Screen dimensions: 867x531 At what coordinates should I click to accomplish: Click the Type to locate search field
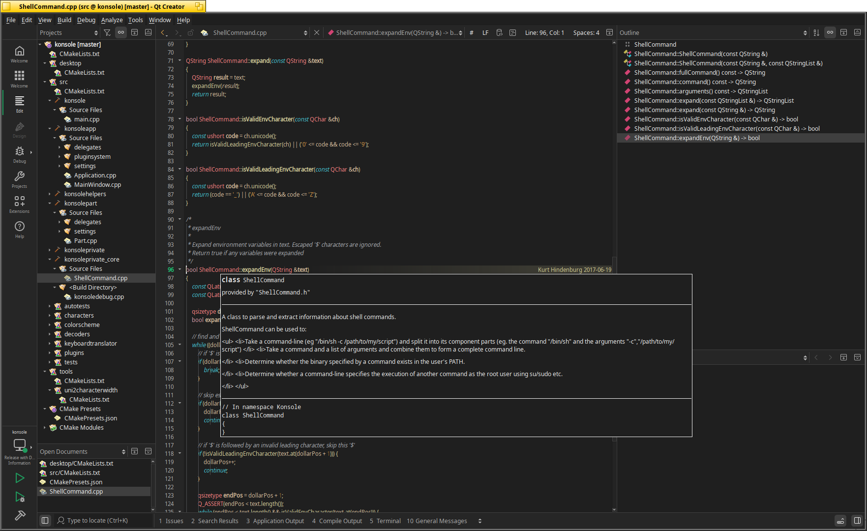[x=97, y=520]
